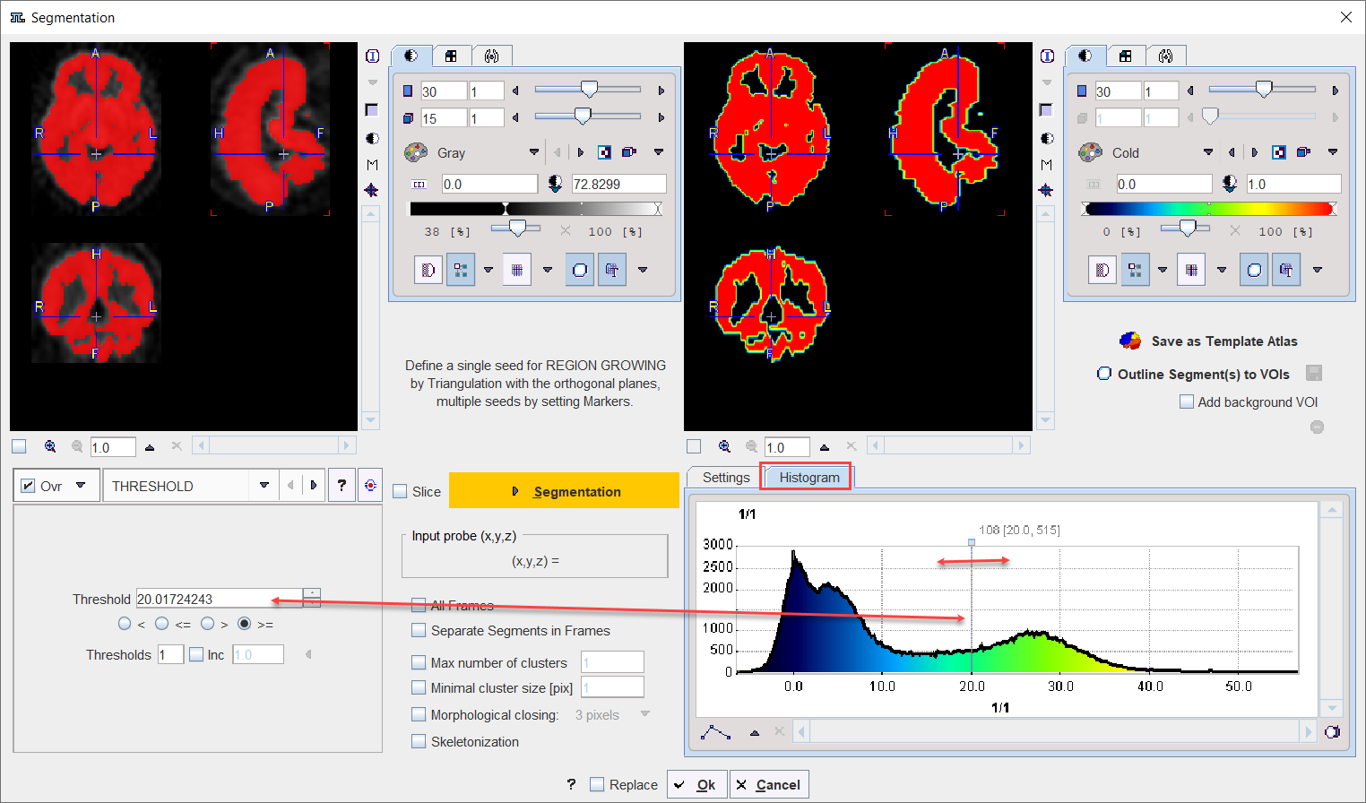Viewport: 1366px width, 803px height.
Task: Open the fusion tab in left control panel
Action: pyautogui.click(x=491, y=56)
